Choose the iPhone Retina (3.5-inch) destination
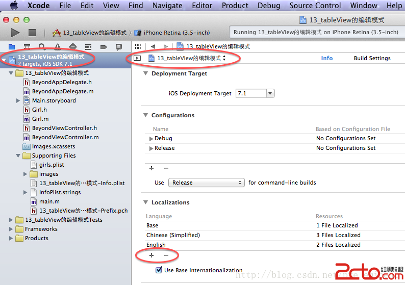Viewport: 405px width, 285px height. (172, 33)
